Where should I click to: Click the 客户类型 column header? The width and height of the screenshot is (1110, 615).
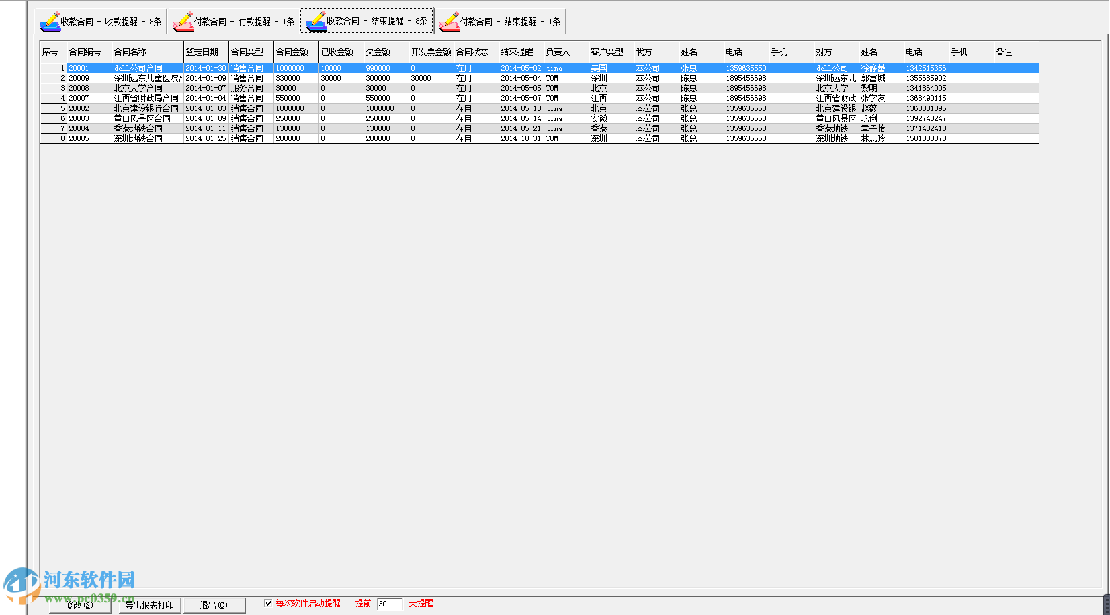pos(611,52)
